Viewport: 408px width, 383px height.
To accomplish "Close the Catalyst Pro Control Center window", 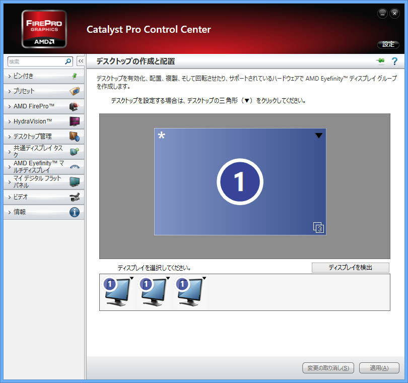I will 394,13.
